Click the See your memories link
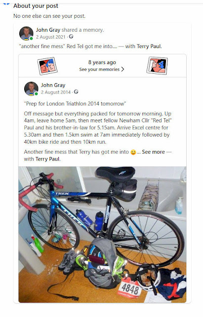This screenshot has height=317, width=203. pyautogui.click(x=99, y=69)
